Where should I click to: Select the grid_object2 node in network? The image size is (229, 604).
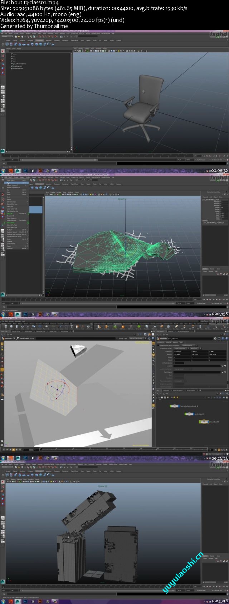click(x=204, y=422)
